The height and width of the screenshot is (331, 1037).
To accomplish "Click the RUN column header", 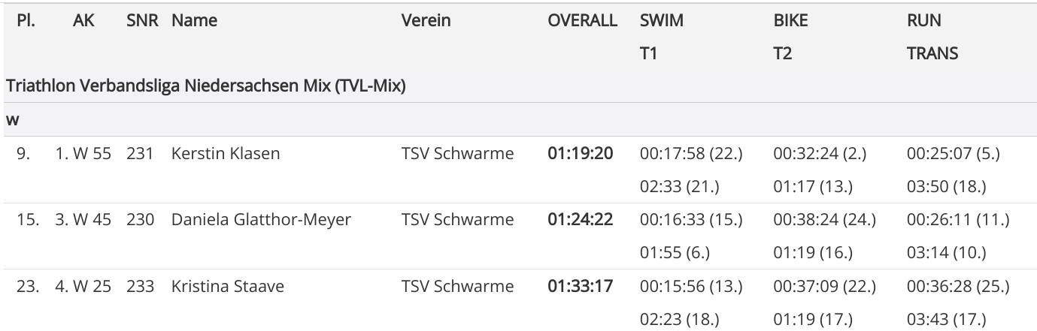I will (923, 21).
